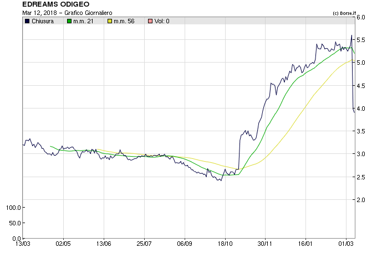
Task: Click the 0.0 volume axis label
Action: [x=17, y=239]
